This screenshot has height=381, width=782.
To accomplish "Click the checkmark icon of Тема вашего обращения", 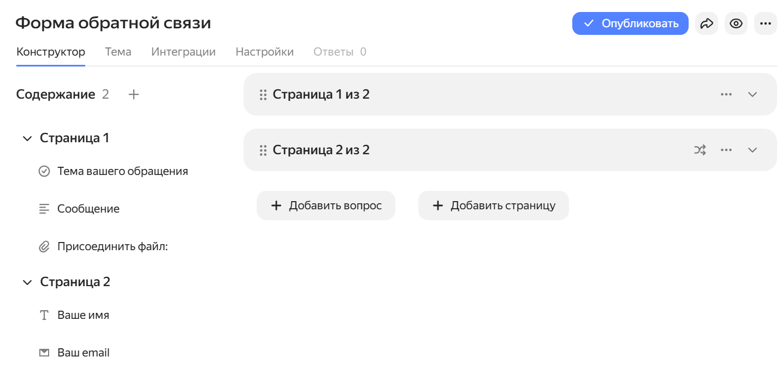I will (x=44, y=171).
